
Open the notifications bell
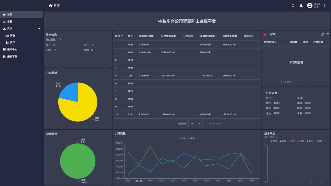tap(301, 6)
